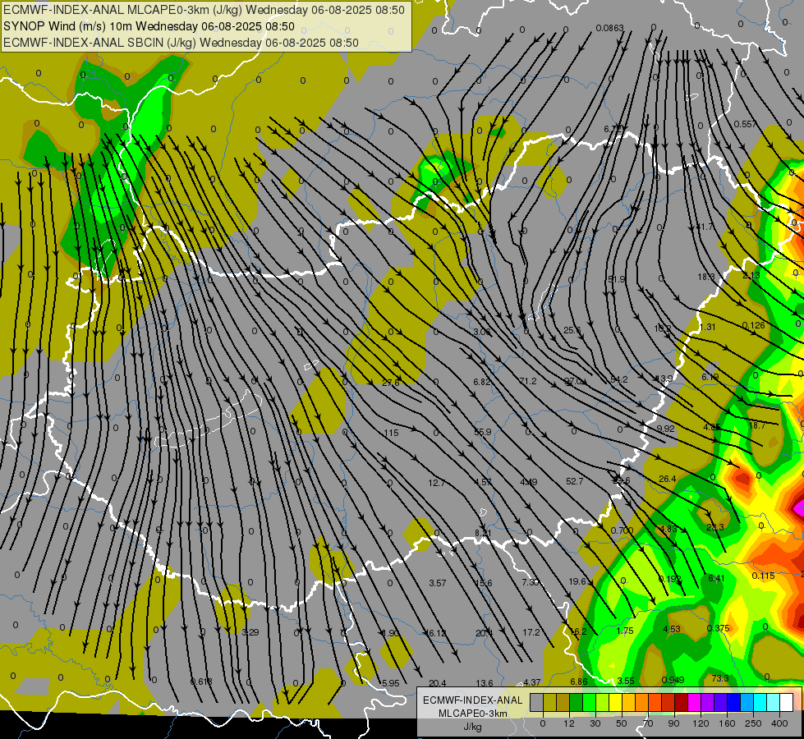804x739 pixels.
Task: Click the scale tick label 400
Action: [779, 723]
